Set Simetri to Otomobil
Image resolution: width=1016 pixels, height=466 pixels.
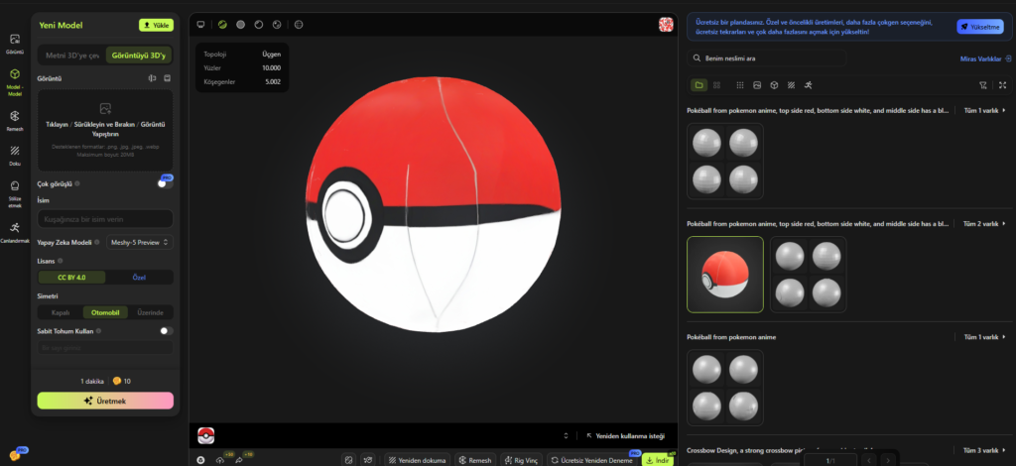[x=105, y=312]
